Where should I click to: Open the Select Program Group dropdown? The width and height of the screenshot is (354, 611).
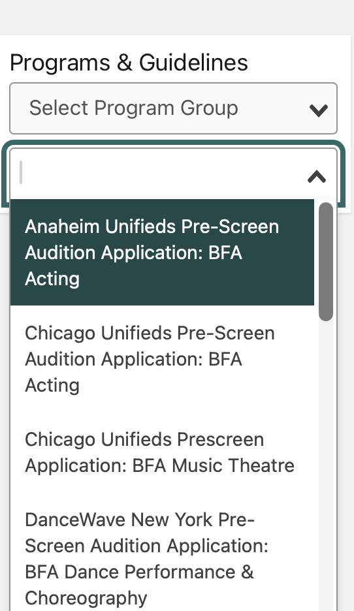pyautogui.click(x=173, y=108)
